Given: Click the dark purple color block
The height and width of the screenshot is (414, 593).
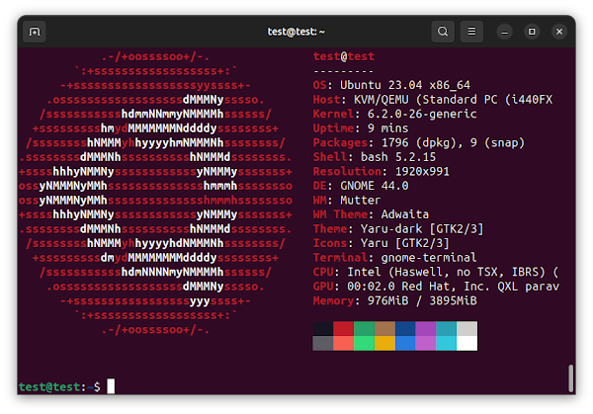Looking at the screenshot, I should pyautogui.click(x=426, y=329).
